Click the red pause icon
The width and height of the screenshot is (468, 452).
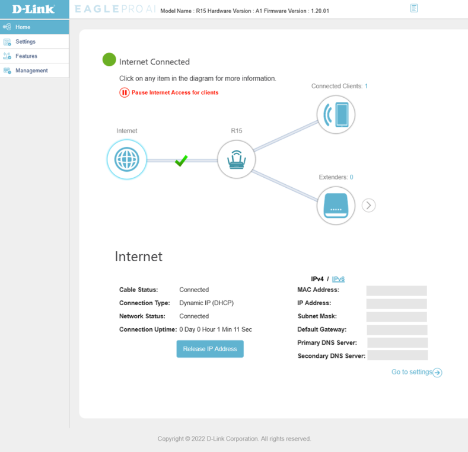125,92
